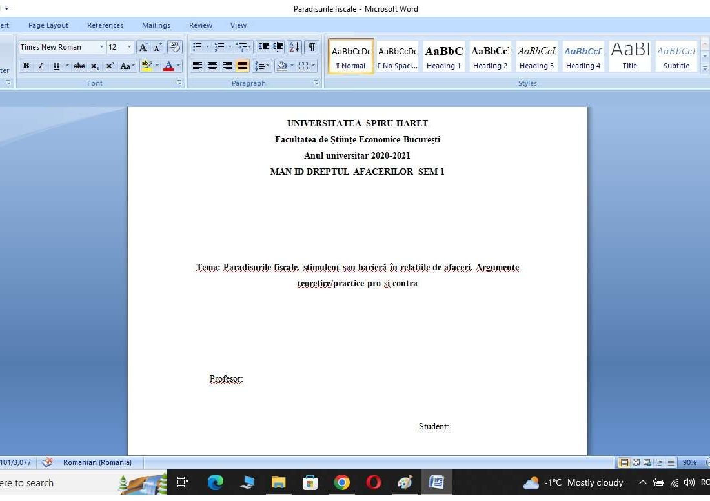Apply strikethrough formatting

click(79, 66)
